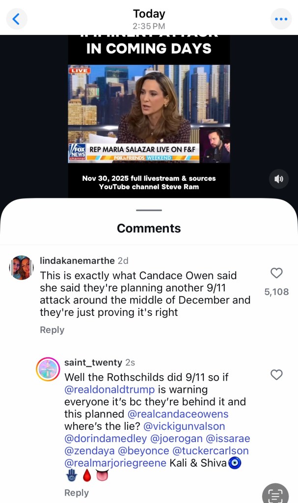Tap the @vickigunvalson mention
298x503 pixels.
pyautogui.click(x=184, y=426)
